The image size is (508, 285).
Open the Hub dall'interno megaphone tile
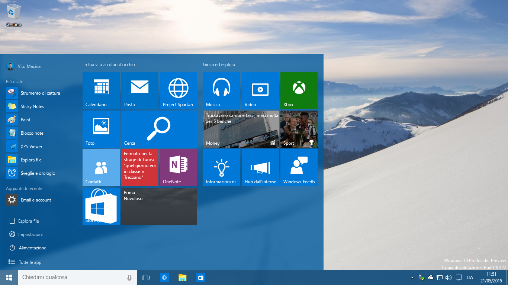[260, 168]
